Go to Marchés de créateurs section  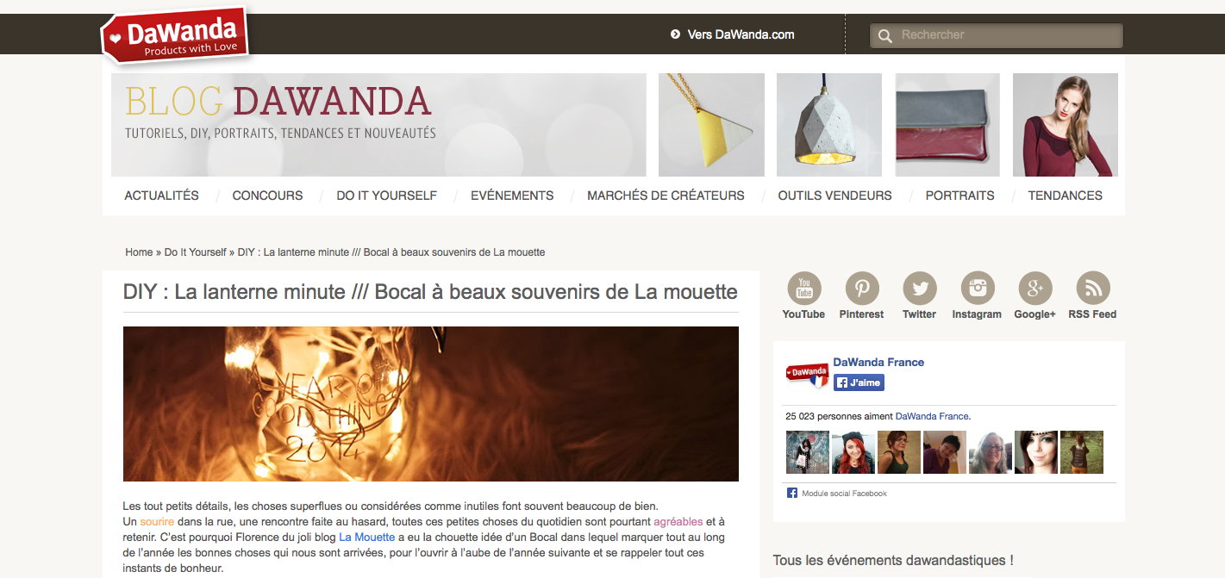pyautogui.click(x=666, y=196)
